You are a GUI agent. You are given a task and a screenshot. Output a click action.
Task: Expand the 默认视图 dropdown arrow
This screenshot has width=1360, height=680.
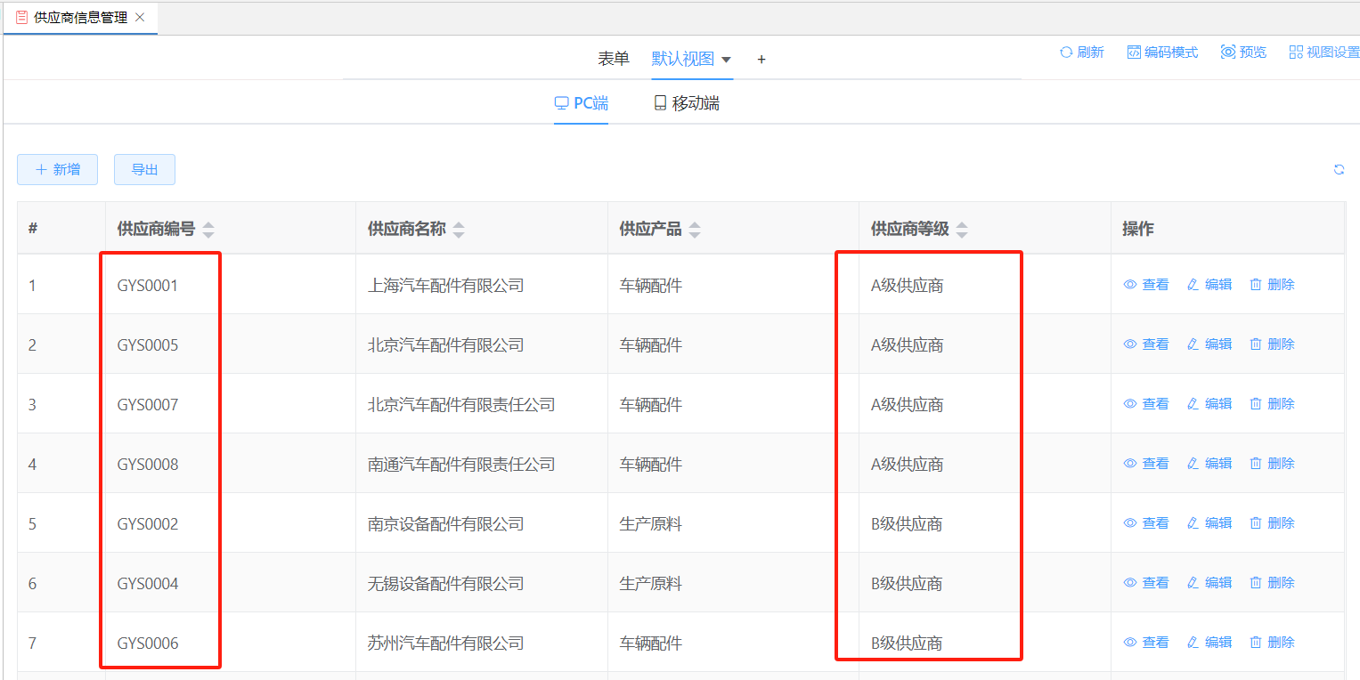pyautogui.click(x=726, y=60)
